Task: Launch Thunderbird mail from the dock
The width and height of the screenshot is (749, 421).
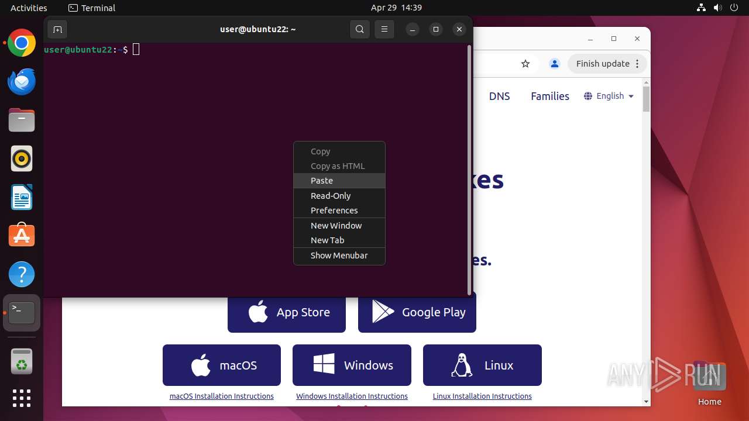Action: coord(22,82)
